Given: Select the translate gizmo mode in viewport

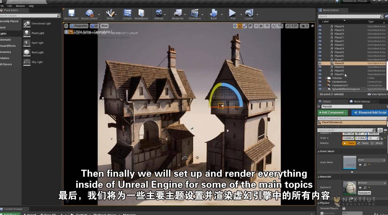Looking at the screenshot, I should pyautogui.click(x=235, y=26).
